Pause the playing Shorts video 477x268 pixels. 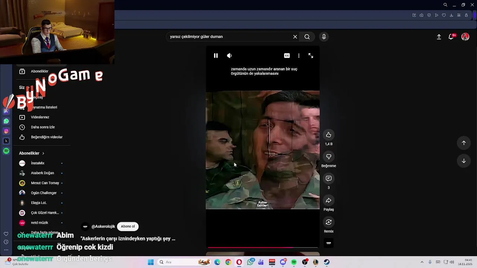tap(216, 55)
